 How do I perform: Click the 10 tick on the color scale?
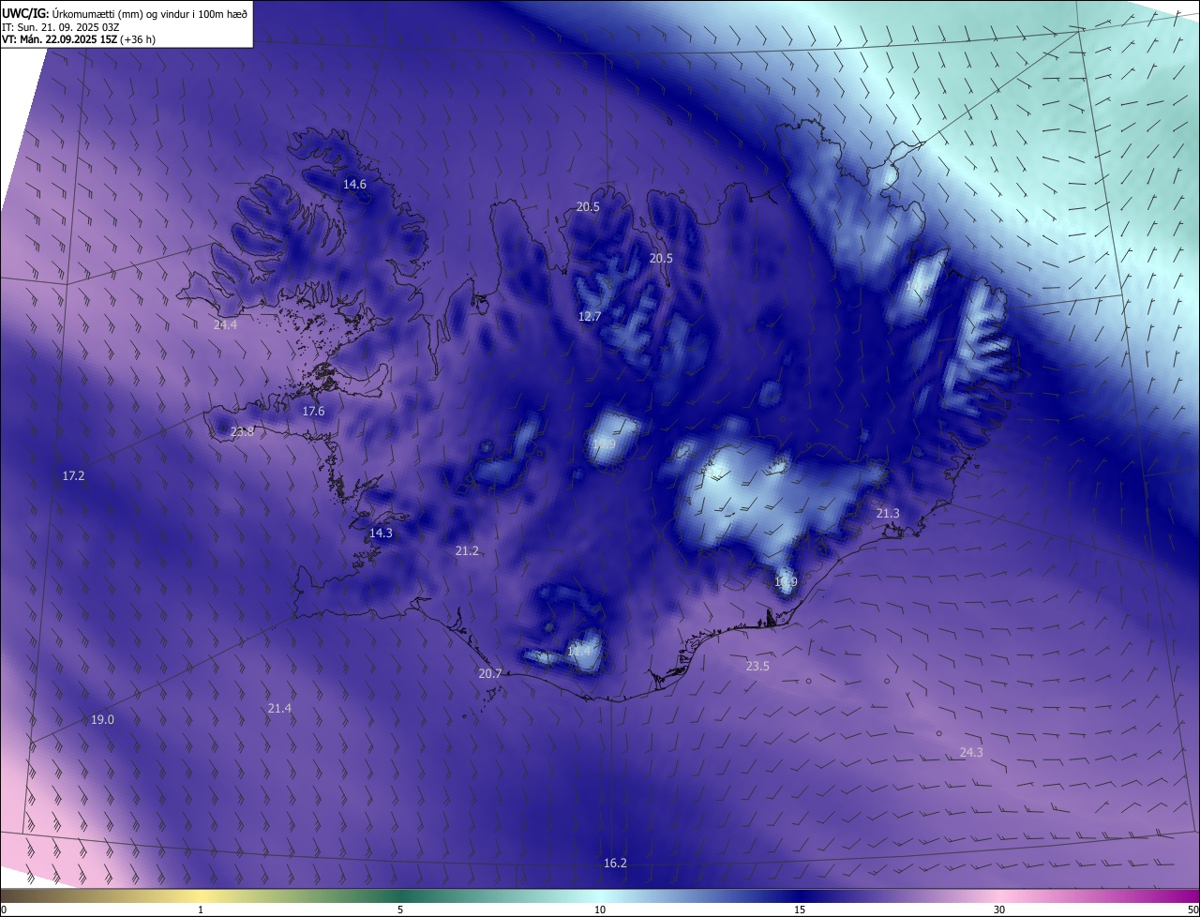(x=600, y=909)
